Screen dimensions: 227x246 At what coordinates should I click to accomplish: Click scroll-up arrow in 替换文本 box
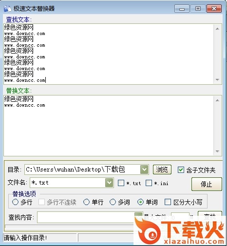(217, 100)
